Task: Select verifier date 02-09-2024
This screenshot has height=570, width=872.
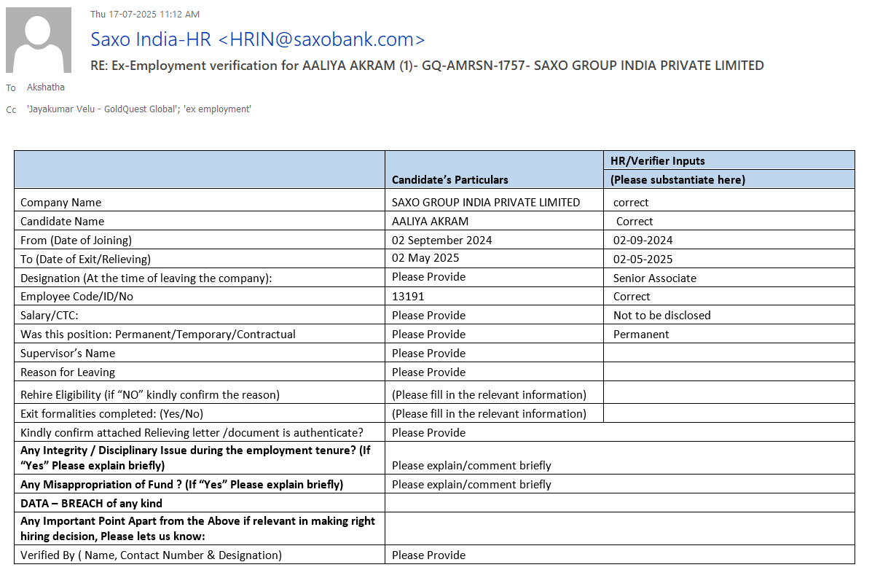Action: (643, 241)
